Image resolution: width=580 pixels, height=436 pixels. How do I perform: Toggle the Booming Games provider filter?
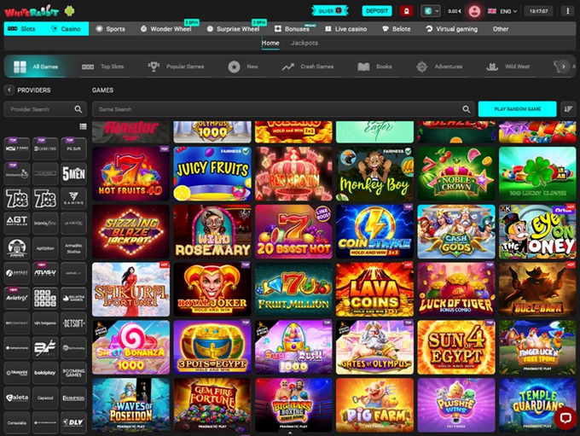[x=73, y=372]
